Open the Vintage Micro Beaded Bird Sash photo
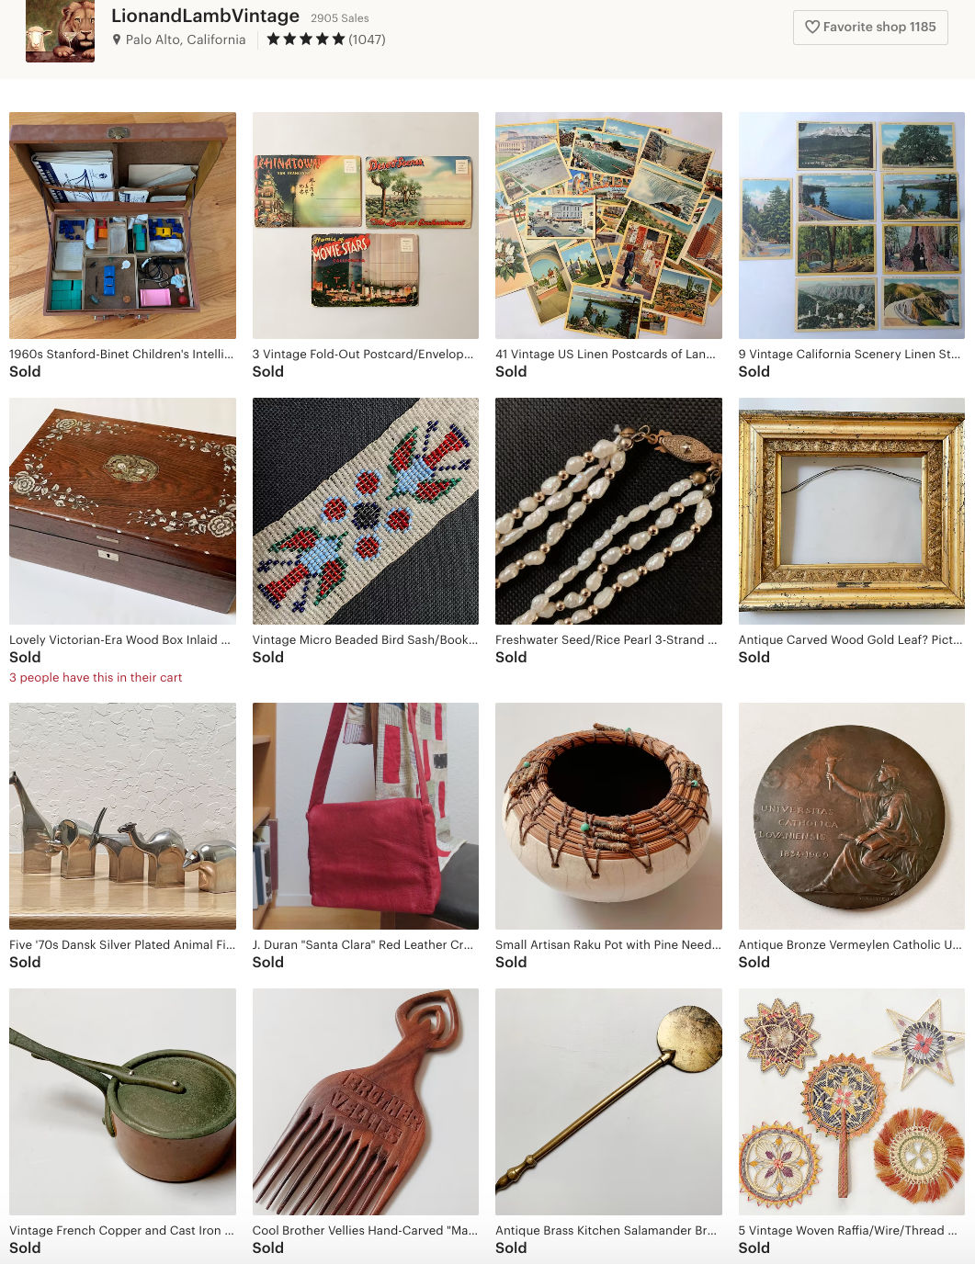Screen dimensions: 975x1264 click(x=366, y=511)
